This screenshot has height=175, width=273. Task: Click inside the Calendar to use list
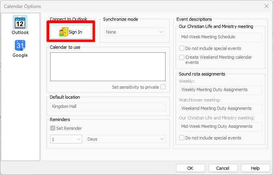(108, 67)
